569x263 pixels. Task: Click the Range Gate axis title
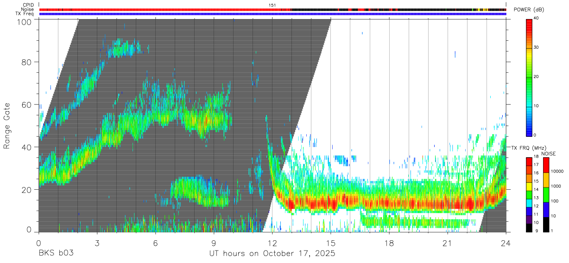[x=7, y=126]
